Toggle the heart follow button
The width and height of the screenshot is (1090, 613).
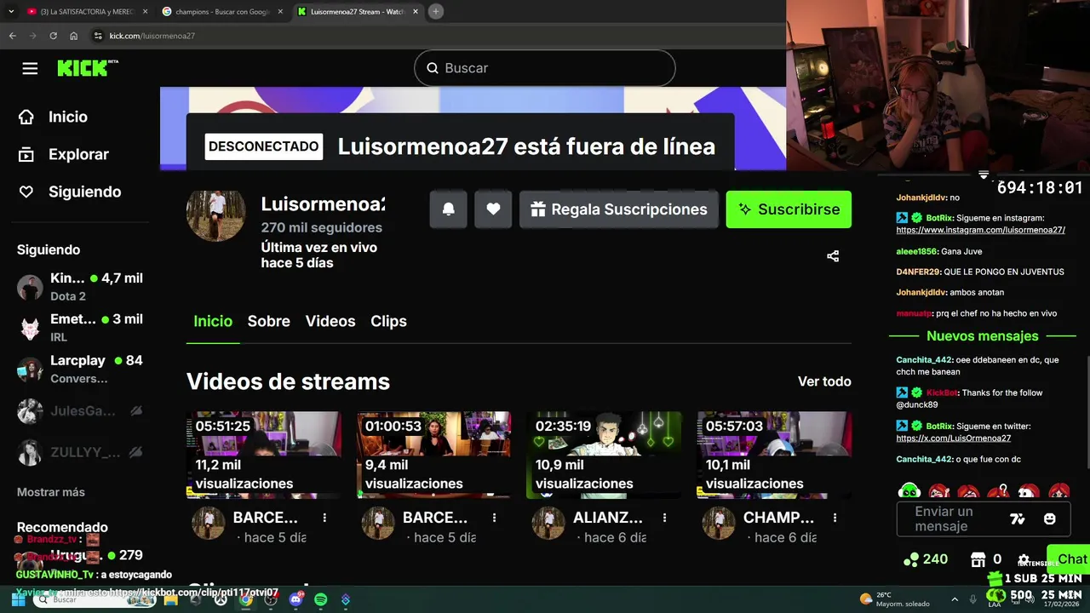(493, 209)
